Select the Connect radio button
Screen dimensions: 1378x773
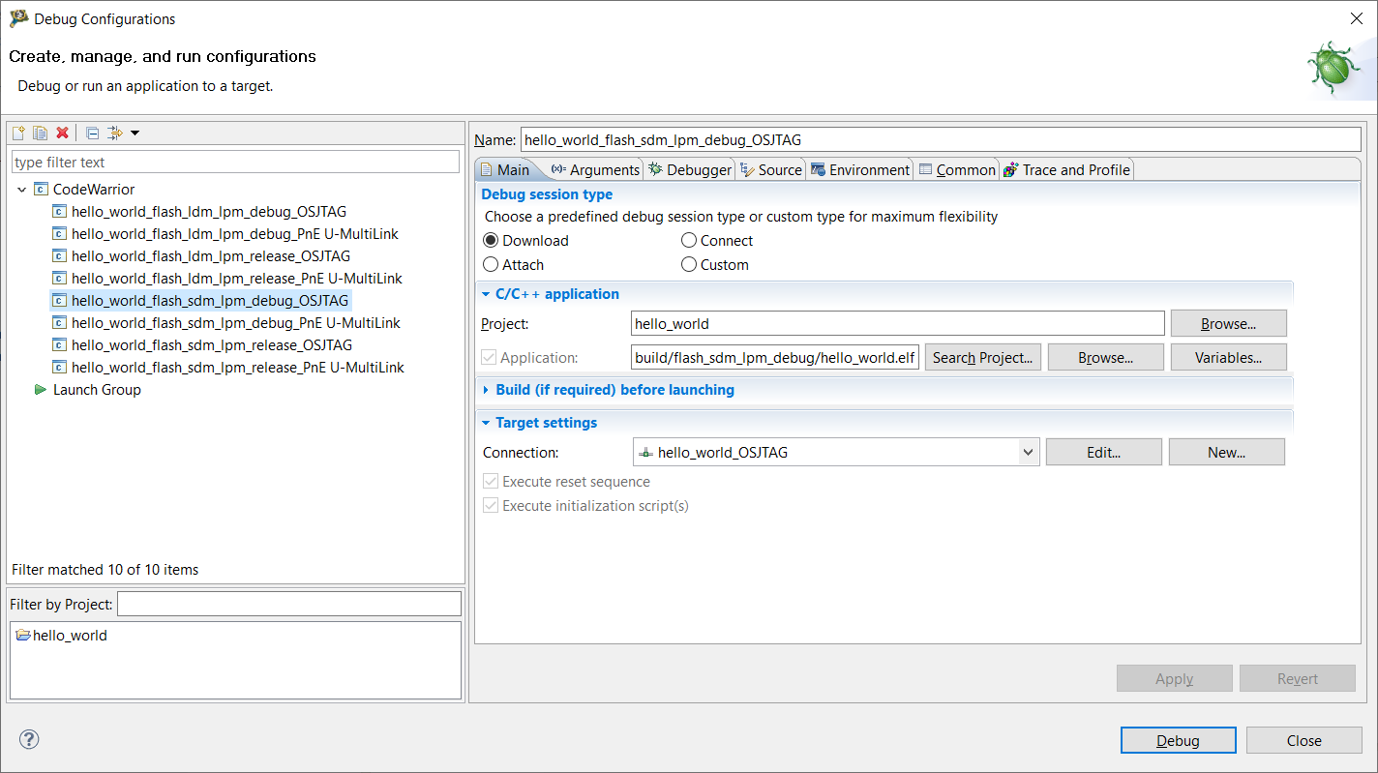689,241
